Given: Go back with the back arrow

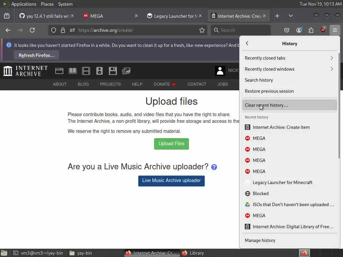Looking at the screenshot, I should 8,30.
